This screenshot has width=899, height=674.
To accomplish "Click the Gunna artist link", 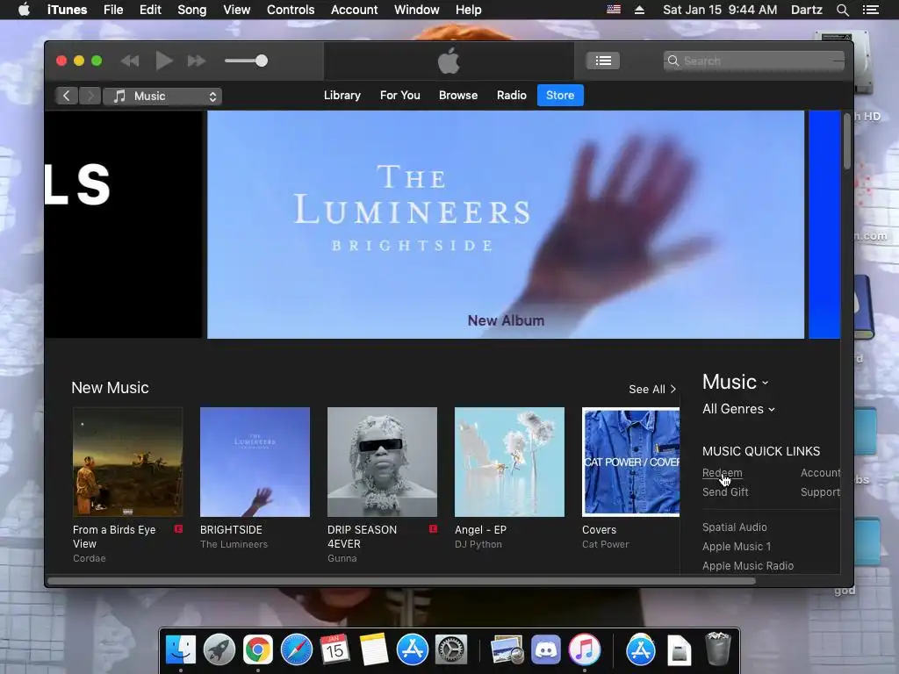I will [x=342, y=558].
